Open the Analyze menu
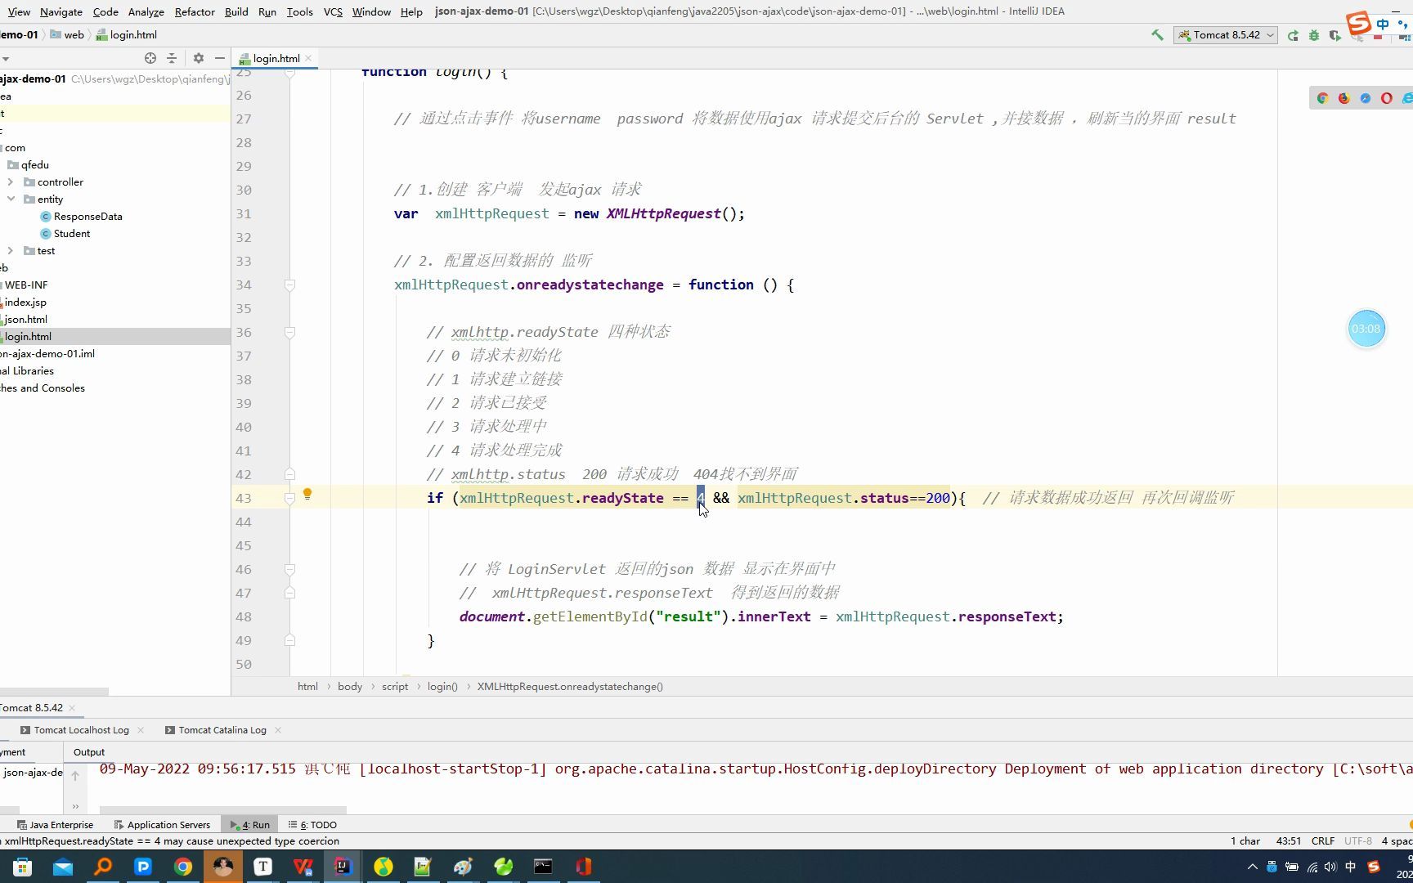1413x883 pixels. coord(146,11)
